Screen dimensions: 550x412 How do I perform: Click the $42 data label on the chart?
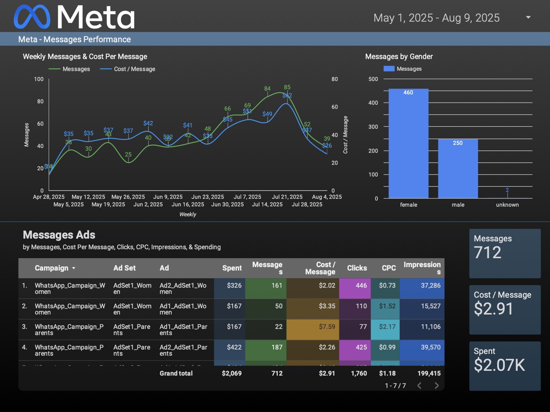(148, 123)
